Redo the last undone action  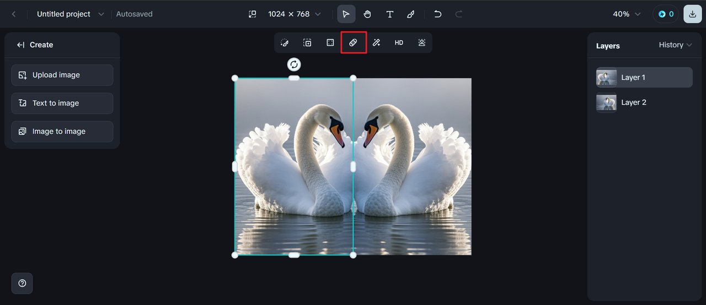point(459,14)
